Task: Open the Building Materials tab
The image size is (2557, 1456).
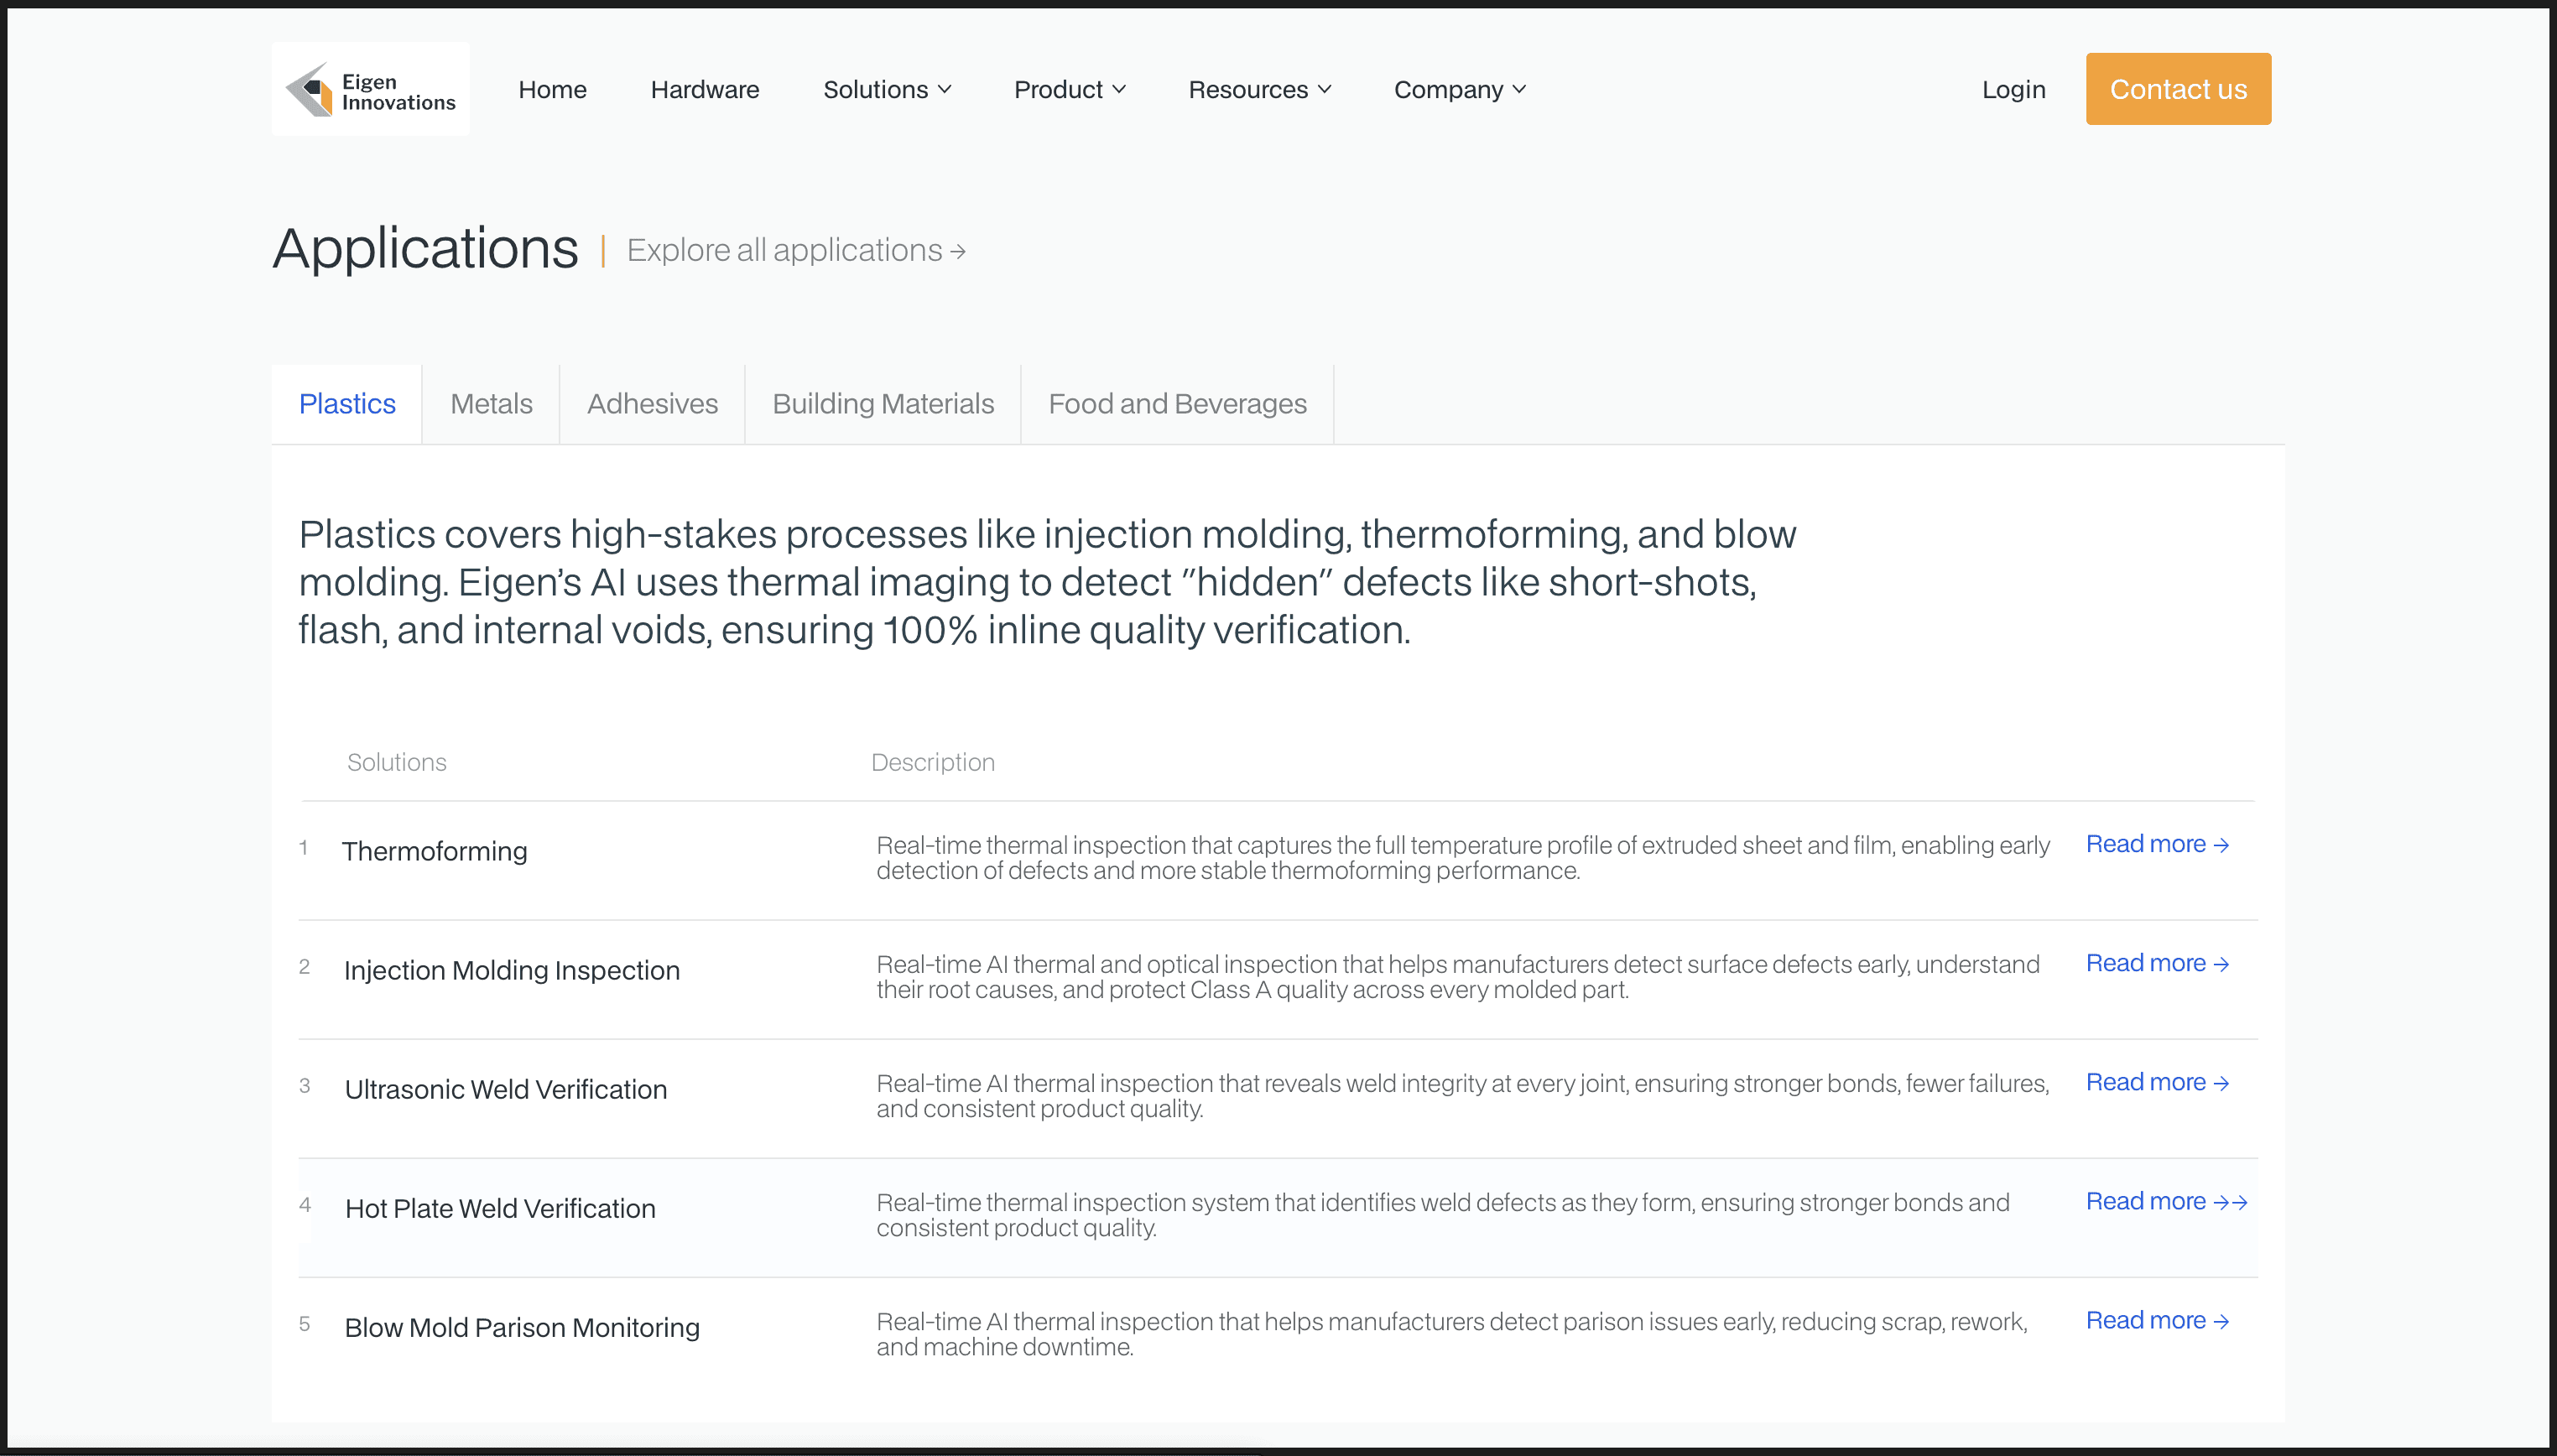Action: (883, 404)
